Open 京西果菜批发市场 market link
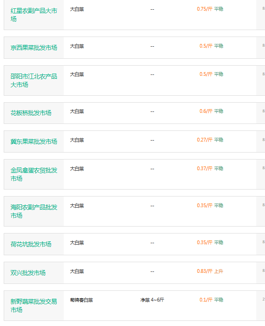The width and height of the screenshot is (265, 326). tap(34, 48)
